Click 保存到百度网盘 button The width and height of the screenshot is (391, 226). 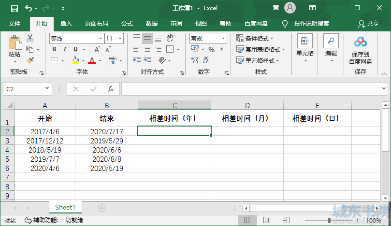pos(361,51)
